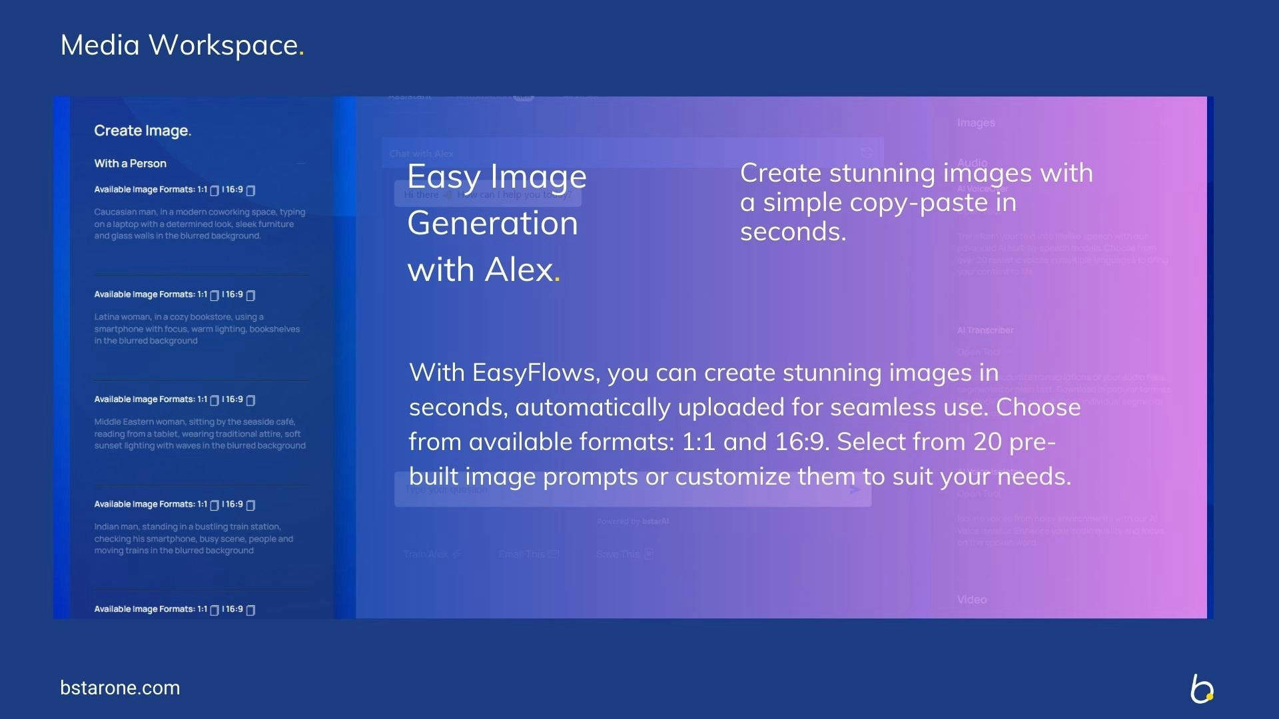Copy 16:9 format for Middle Eastern woman prompt
Image resolution: width=1279 pixels, height=719 pixels.
click(x=250, y=400)
